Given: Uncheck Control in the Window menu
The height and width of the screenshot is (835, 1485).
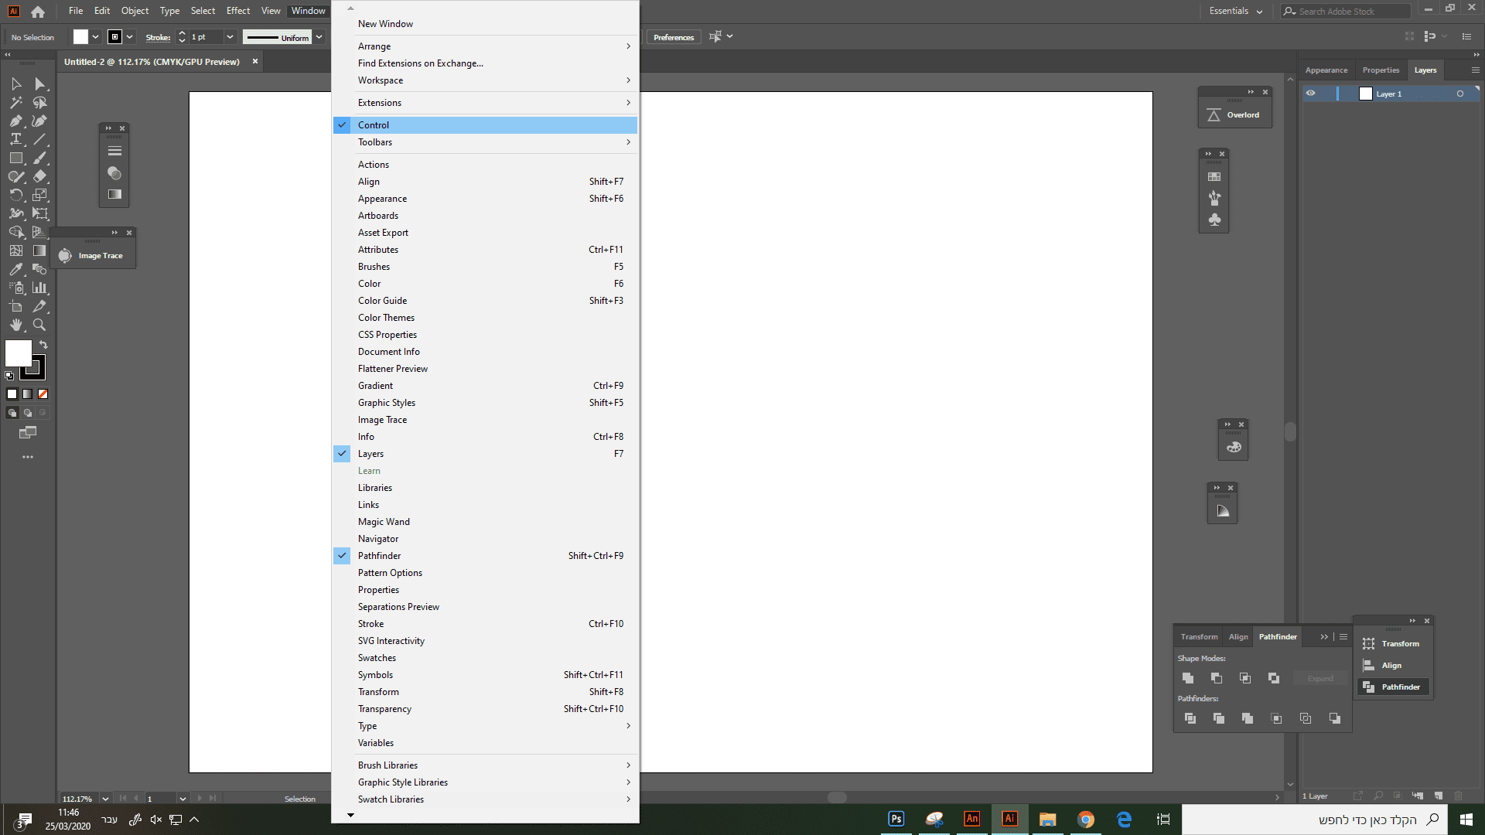Looking at the screenshot, I should (x=374, y=125).
